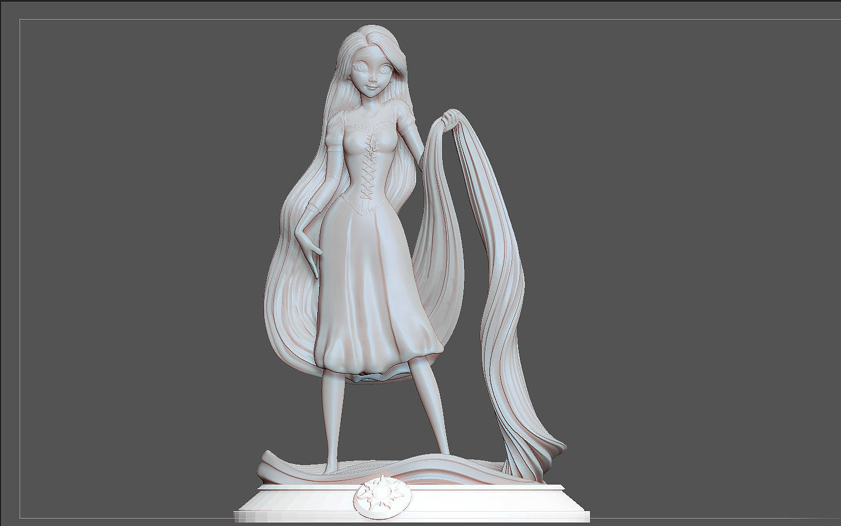The width and height of the screenshot is (841, 526).
Task: Click the round pedestal base of the statue
Action: point(412,504)
